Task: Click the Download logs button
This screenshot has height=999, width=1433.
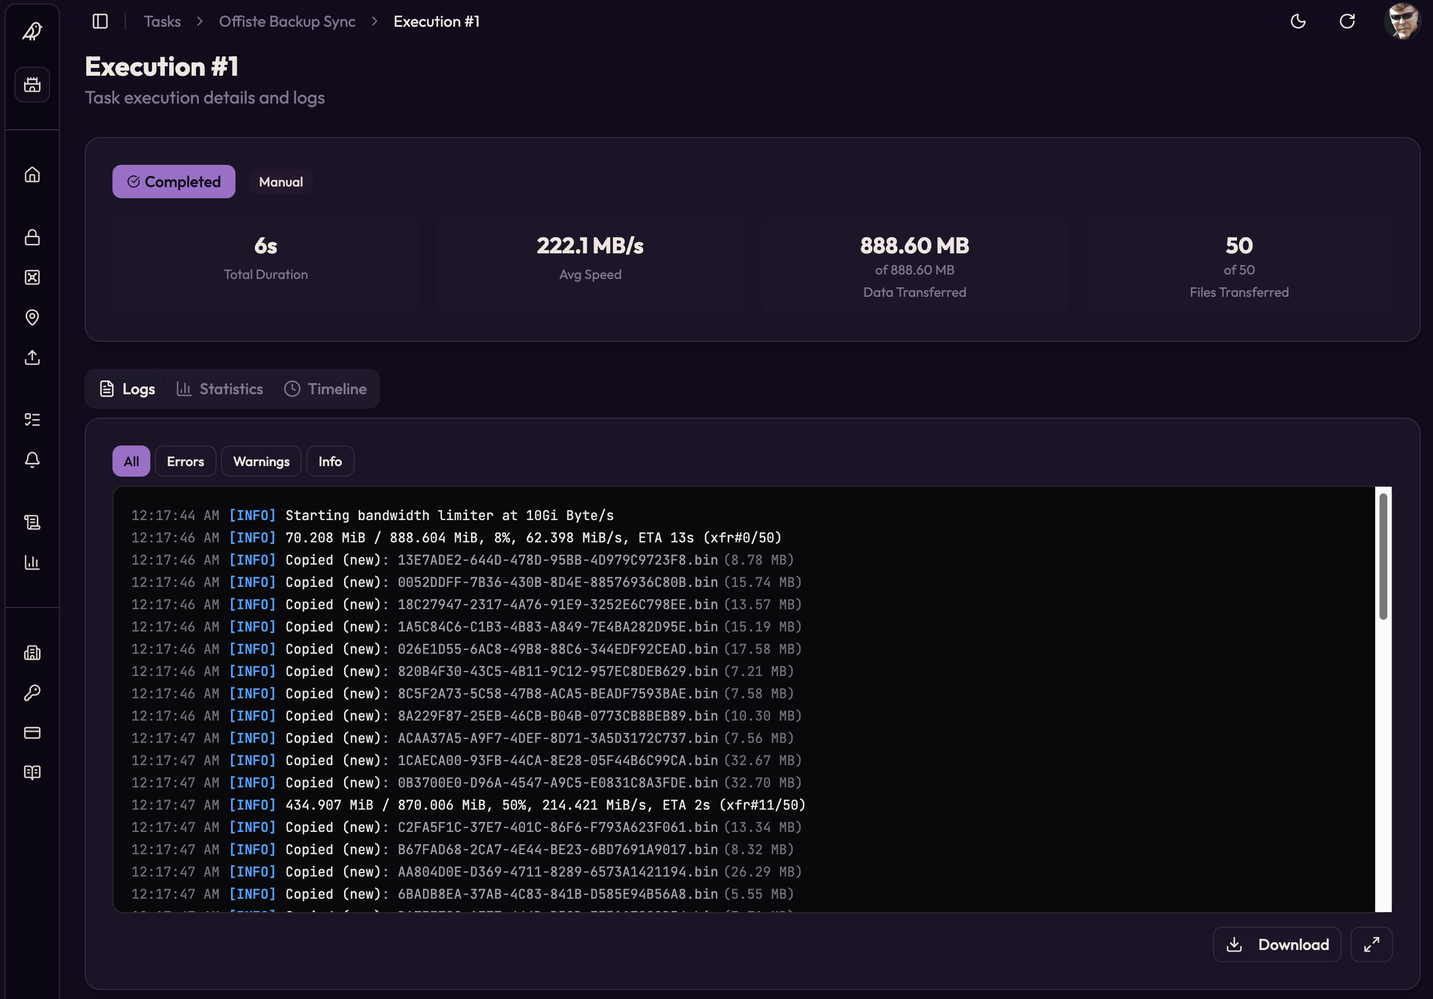Action: pos(1277,944)
